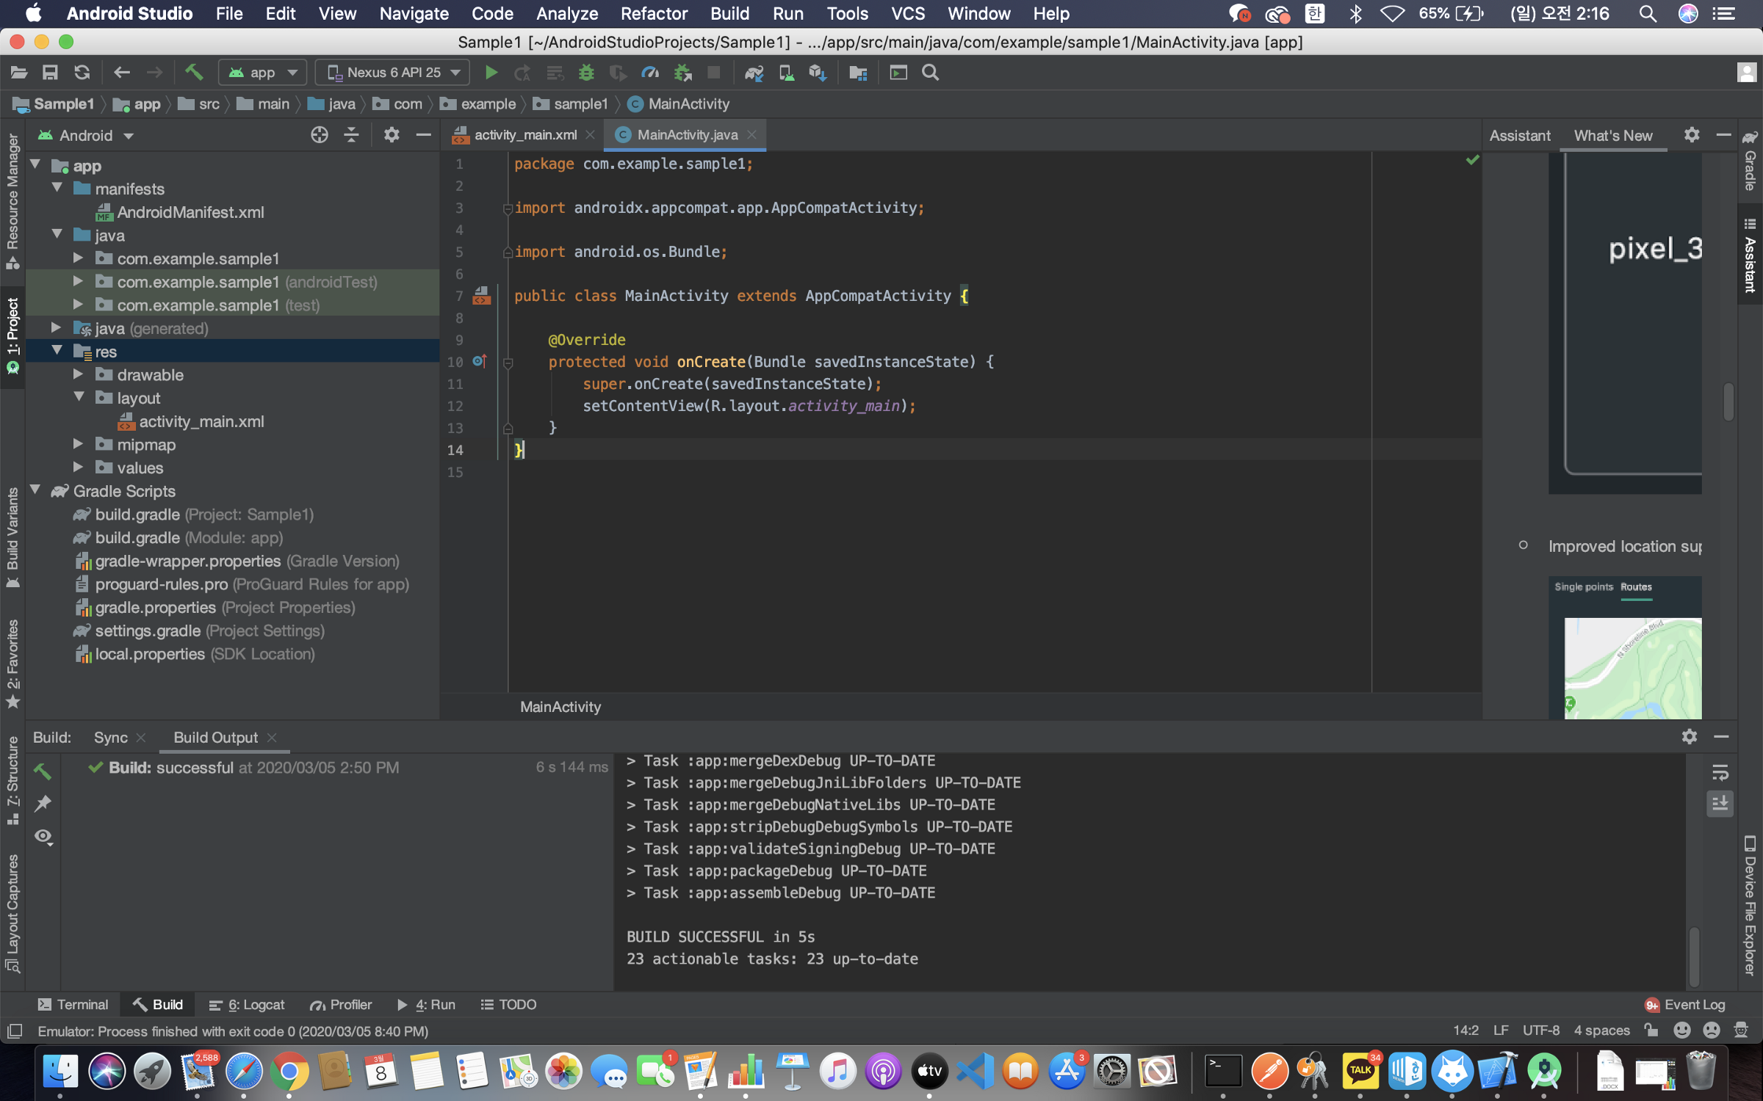Open the Nexus 6 API 25 device dropdown
1763x1101 pixels.
(x=393, y=73)
